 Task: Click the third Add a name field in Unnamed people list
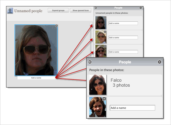click(123, 52)
